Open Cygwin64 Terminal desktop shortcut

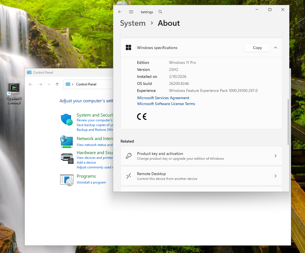click(14, 93)
